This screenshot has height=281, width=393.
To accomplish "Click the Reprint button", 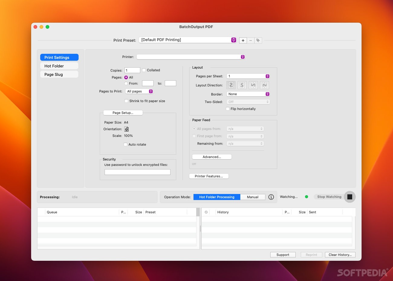I will (311, 255).
